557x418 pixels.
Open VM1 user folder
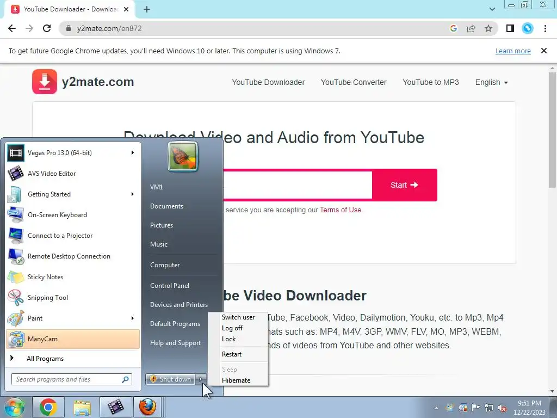click(x=156, y=187)
